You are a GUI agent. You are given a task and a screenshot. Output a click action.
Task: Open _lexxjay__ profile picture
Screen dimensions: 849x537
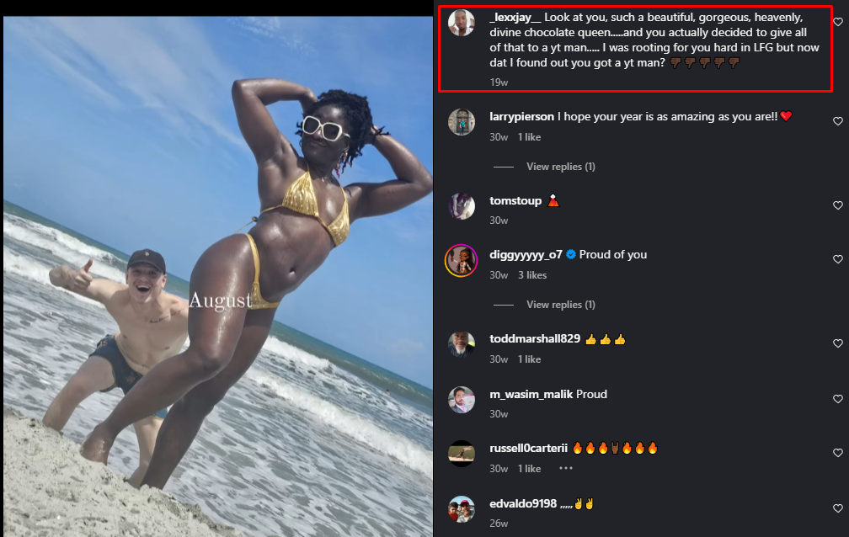click(x=462, y=23)
